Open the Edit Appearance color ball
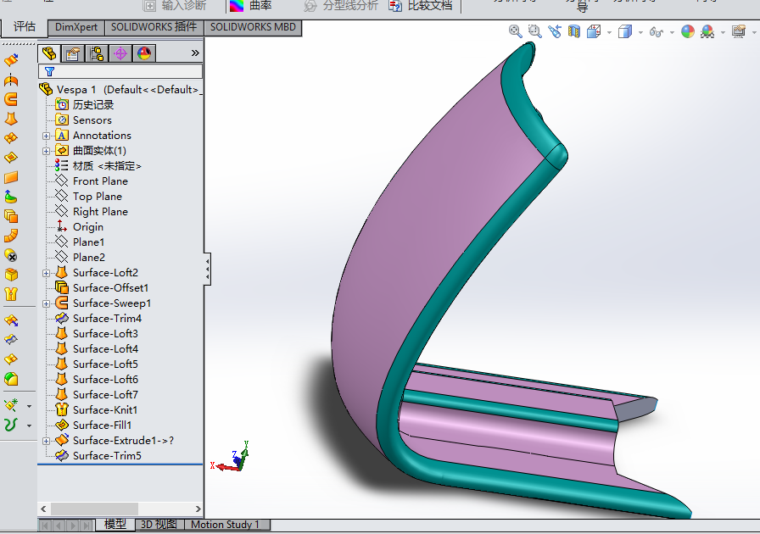760x534 pixels. coord(688,32)
